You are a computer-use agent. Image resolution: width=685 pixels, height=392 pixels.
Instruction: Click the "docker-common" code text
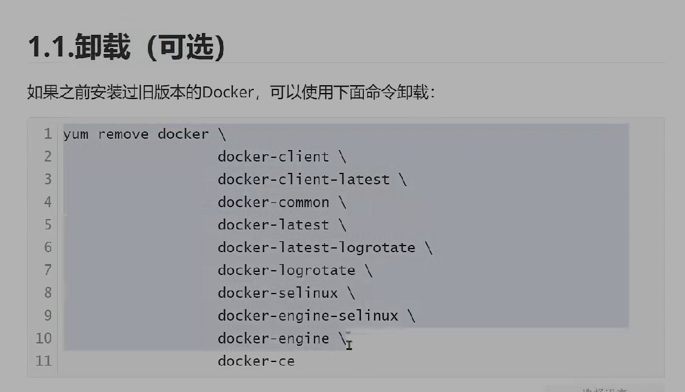click(273, 202)
